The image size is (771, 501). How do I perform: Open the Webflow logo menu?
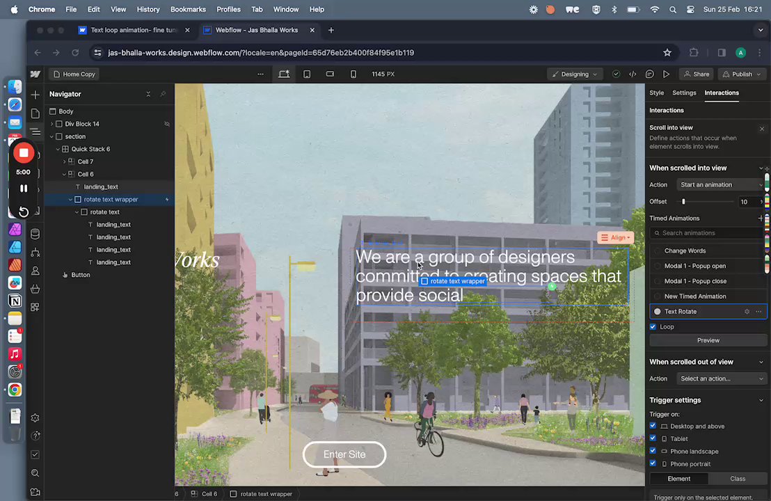coord(35,74)
